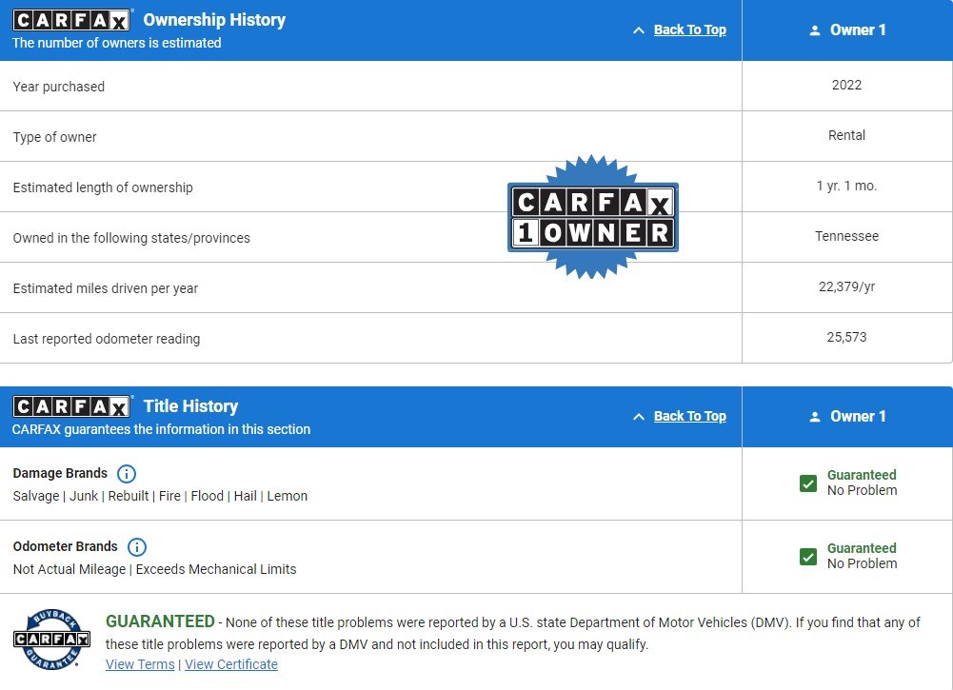Viewport: 953px width, 690px height.
Task: Click 'The number of owners is estimated' subtitle
Action: point(117,43)
